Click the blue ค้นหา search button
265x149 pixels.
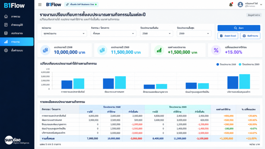pyautogui.click(x=239, y=28)
